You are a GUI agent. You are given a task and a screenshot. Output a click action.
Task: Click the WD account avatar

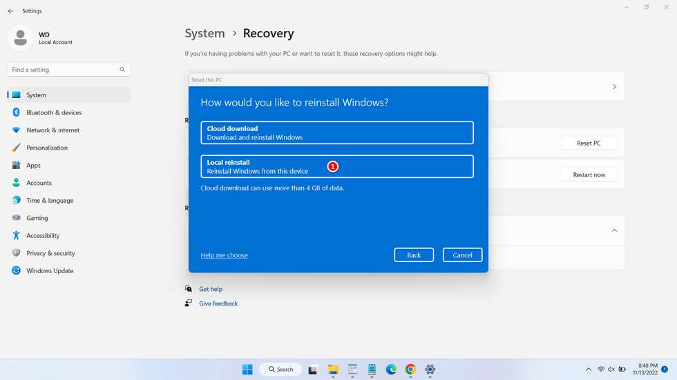20,38
